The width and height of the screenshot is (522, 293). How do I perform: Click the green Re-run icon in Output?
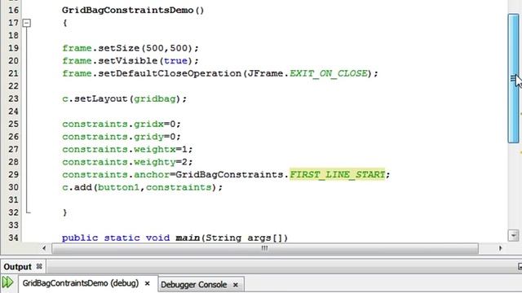(7, 282)
